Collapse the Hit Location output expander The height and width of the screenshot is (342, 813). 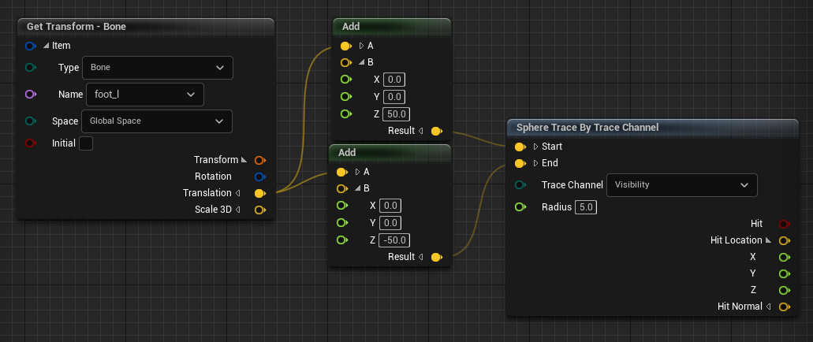(x=768, y=240)
